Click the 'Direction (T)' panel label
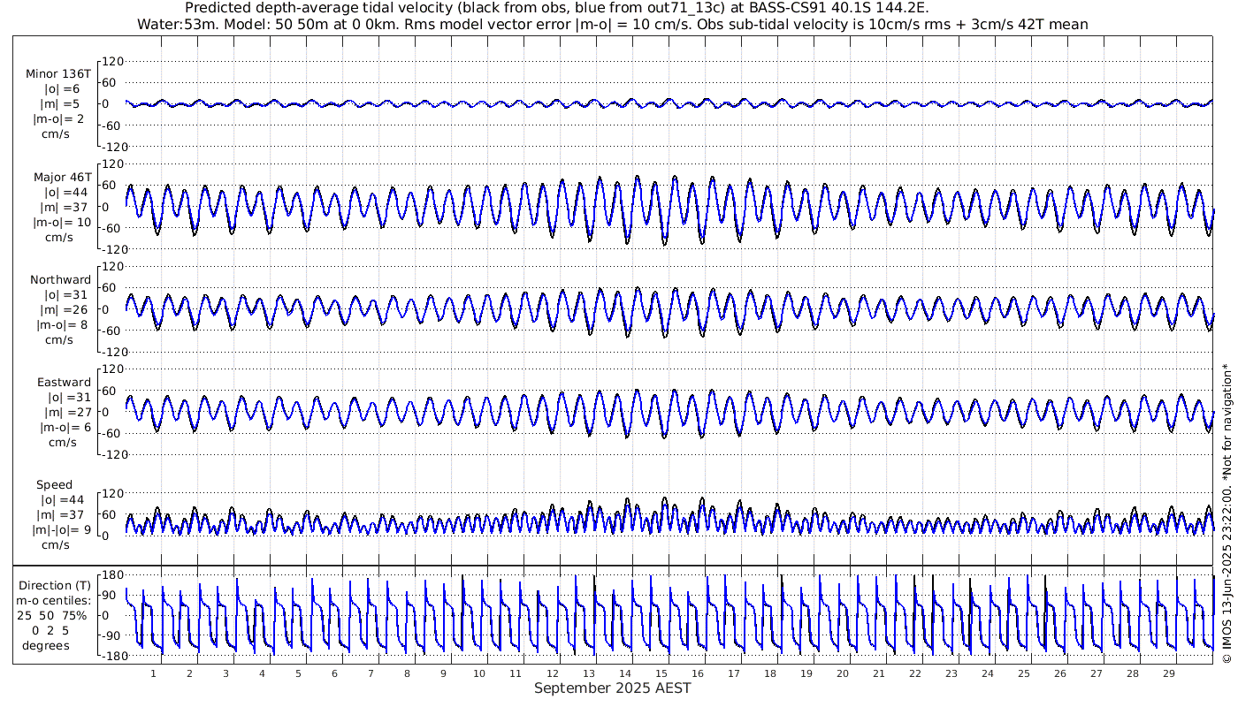Viewport: 1238px width, 707px height. pos(55,585)
